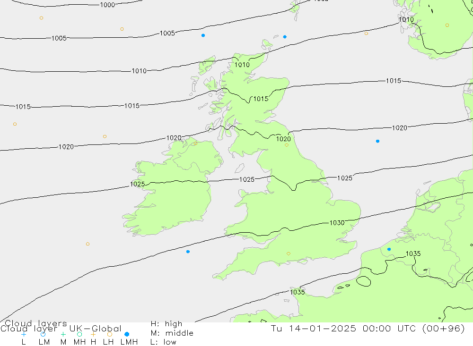The width and height of the screenshot is (473, 346).
Task: Select the orange LH circle in southern England
Action: [289, 254]
